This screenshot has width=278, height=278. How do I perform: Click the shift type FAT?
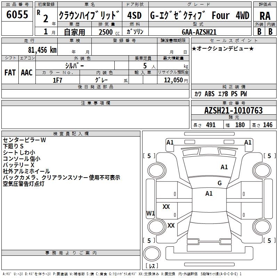pyautogui.click(x=10, y=73)
